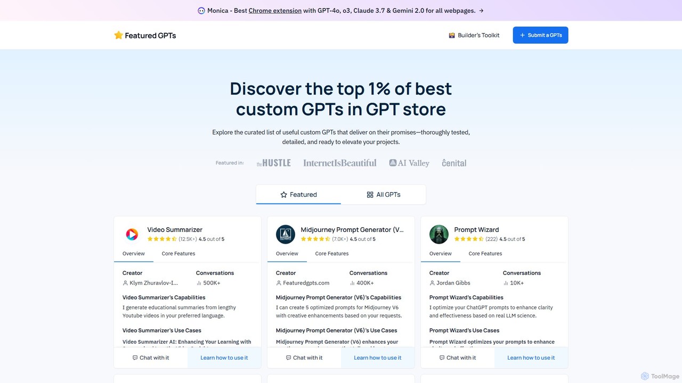Click Prompt Wizard's Use Cases heading

[x=464, y=330]
